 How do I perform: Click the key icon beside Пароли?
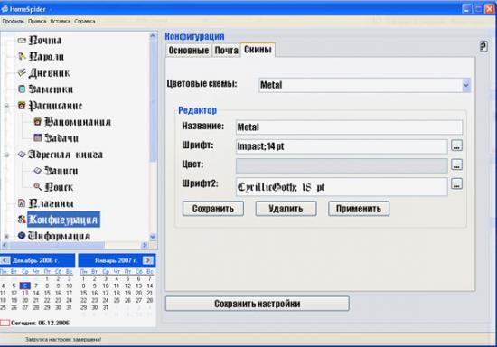coord(22,56)
